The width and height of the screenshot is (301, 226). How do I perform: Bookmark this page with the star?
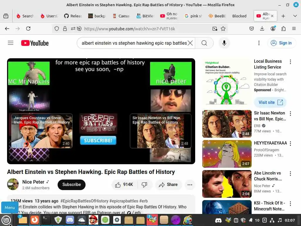[223, 29]
